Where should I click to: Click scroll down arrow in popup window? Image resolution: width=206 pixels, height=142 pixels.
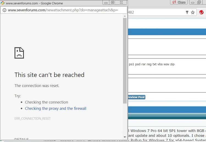tap(125, 137)
